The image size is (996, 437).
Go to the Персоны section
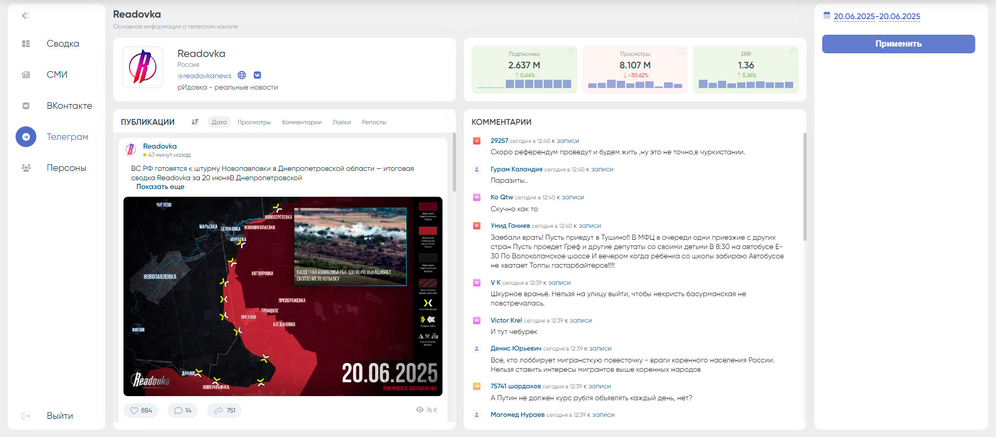66,168
